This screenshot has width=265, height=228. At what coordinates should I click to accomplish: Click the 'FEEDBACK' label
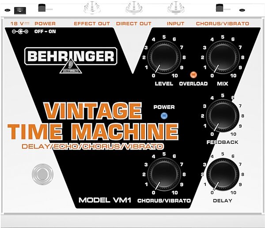[x=223, y=142]
